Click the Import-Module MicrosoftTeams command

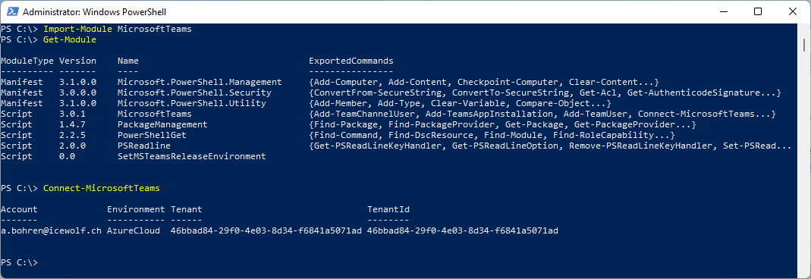(118, 29)
